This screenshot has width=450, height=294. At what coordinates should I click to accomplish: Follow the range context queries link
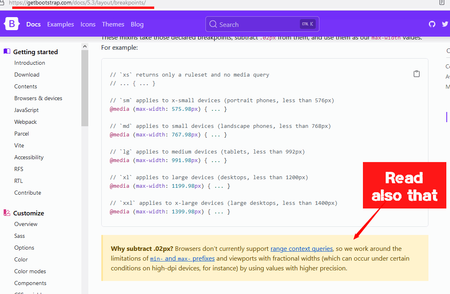point(301,248)
